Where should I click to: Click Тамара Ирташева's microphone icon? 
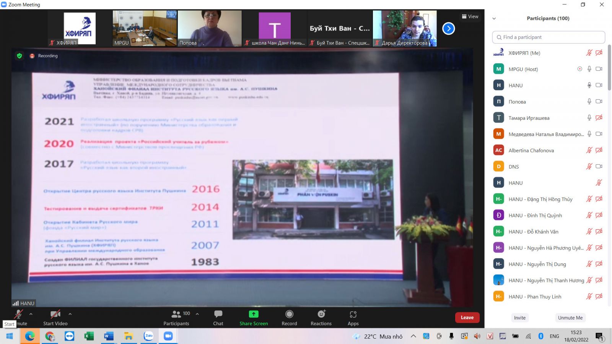coord(589,118)
